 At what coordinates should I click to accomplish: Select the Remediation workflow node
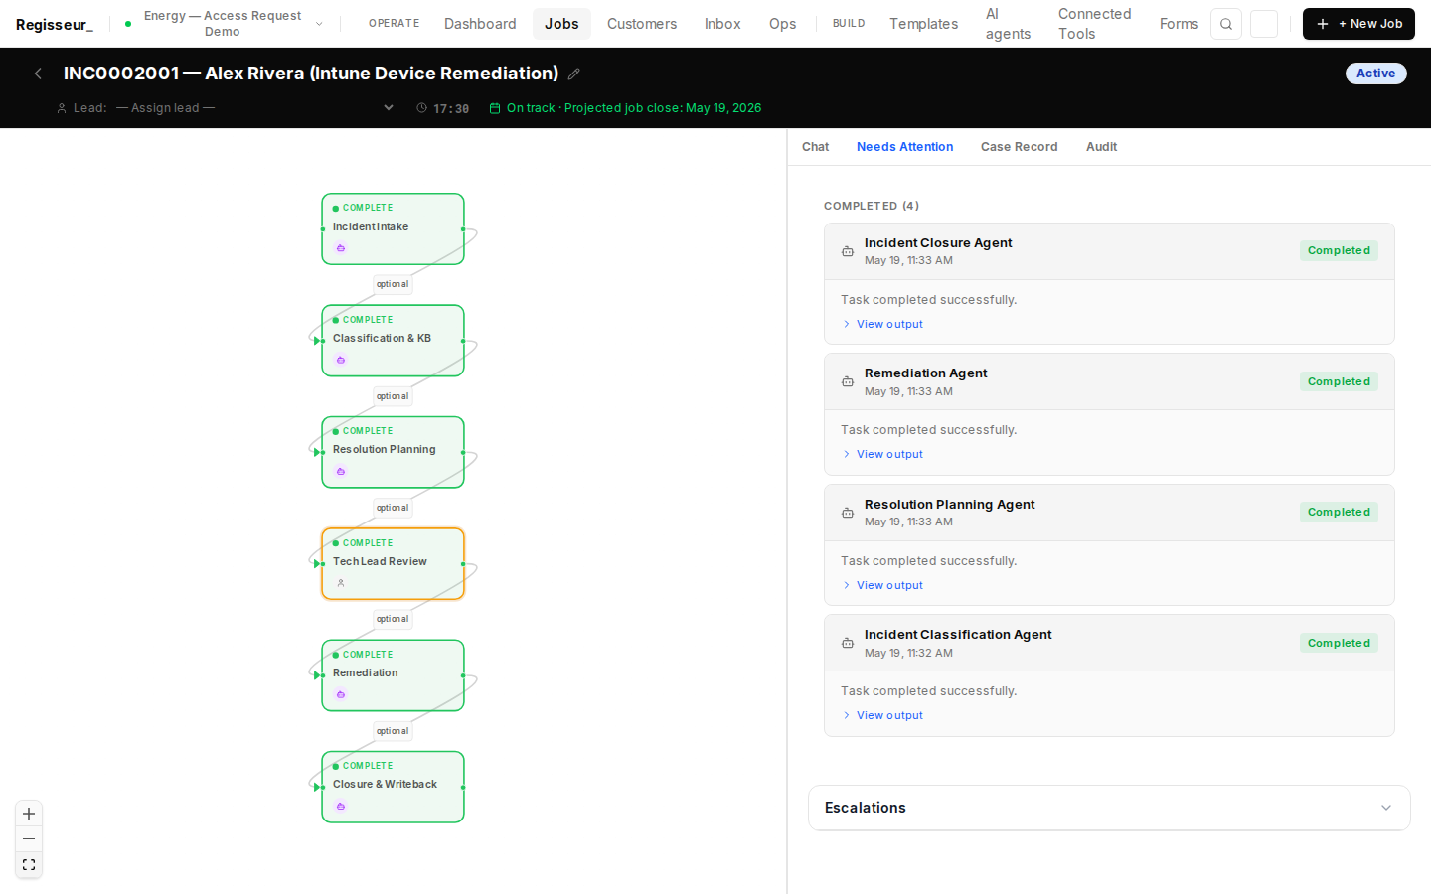pyautogui.click(x=393, y=675)
